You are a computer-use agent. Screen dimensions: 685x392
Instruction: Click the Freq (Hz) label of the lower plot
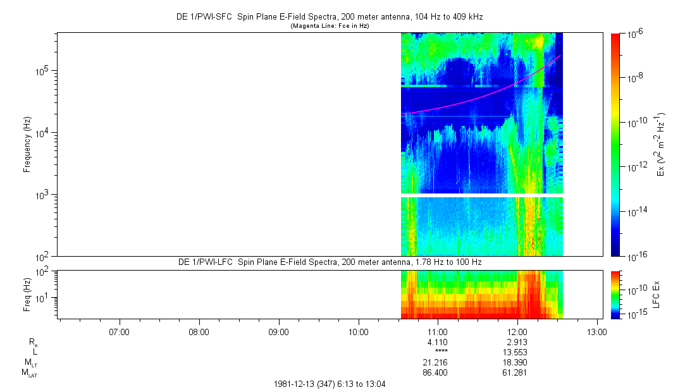(27, 294)
